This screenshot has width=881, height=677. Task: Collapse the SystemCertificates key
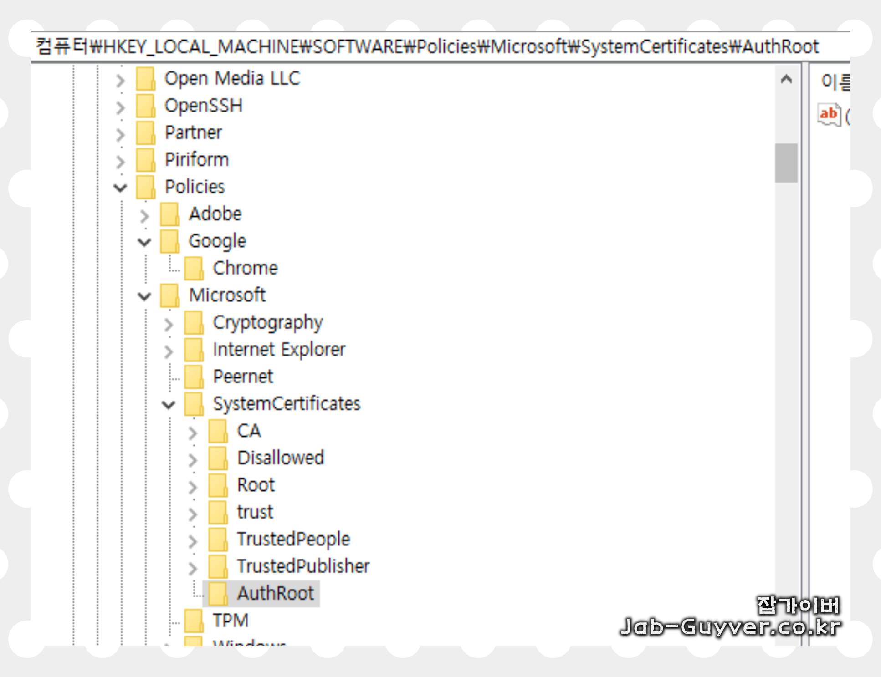(169, 404)
